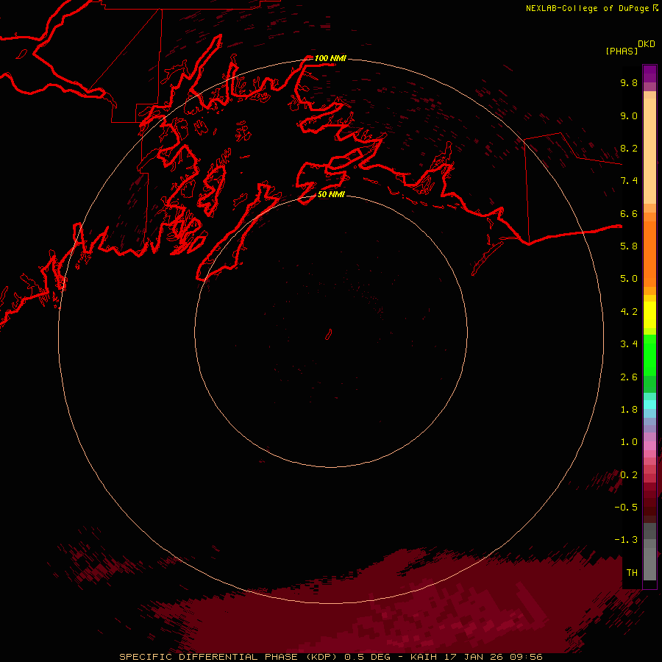This screenshot has width=662, height=662.
Task: Click the 9.8 color scale value
Action: pyautogui.click(x=629, y=82)
